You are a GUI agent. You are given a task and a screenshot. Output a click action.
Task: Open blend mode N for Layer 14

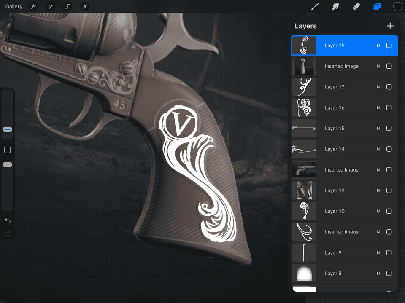click(x=378, y=149)
